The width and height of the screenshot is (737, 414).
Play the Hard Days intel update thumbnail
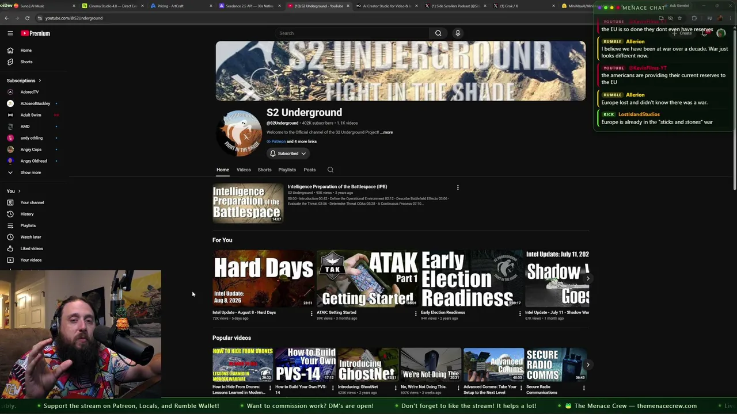point(264,278)
